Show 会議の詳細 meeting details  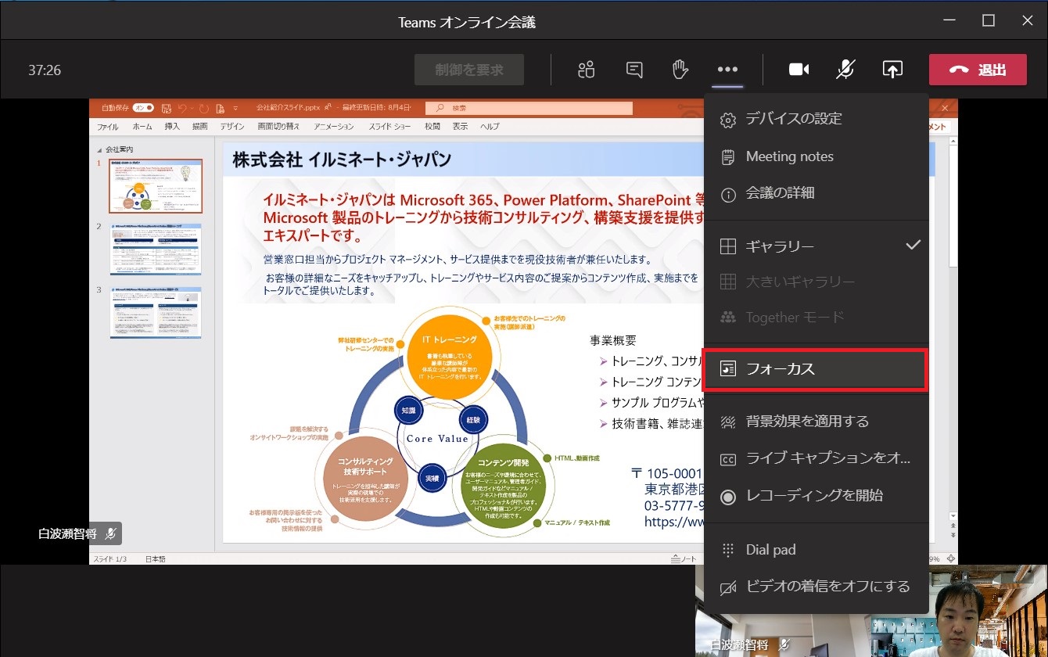point(817,193)
